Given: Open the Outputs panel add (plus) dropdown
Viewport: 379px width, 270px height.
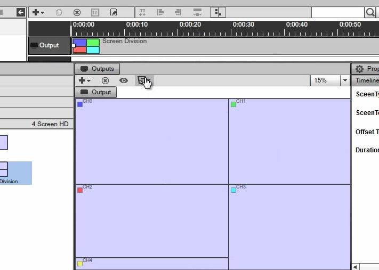Looking at the screenshot, I should click(84, 80).
